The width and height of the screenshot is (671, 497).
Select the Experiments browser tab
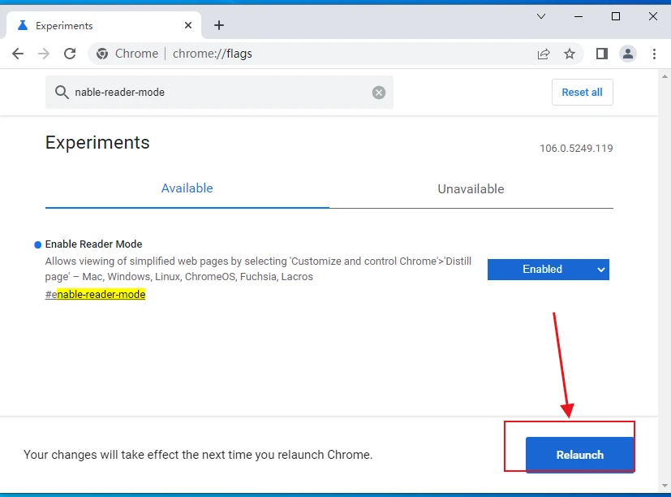(x=104, y=25)
